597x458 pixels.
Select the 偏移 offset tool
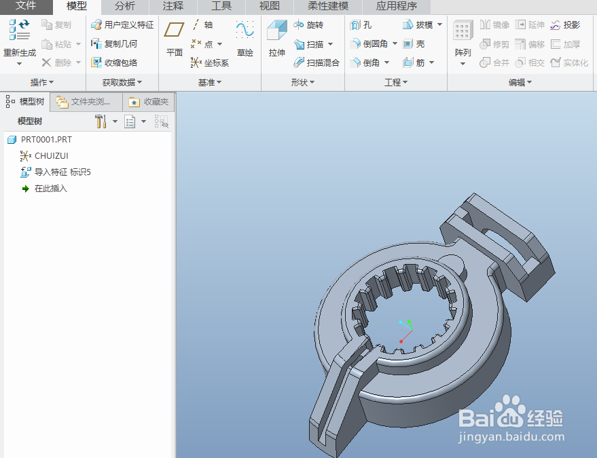[530, 44]
